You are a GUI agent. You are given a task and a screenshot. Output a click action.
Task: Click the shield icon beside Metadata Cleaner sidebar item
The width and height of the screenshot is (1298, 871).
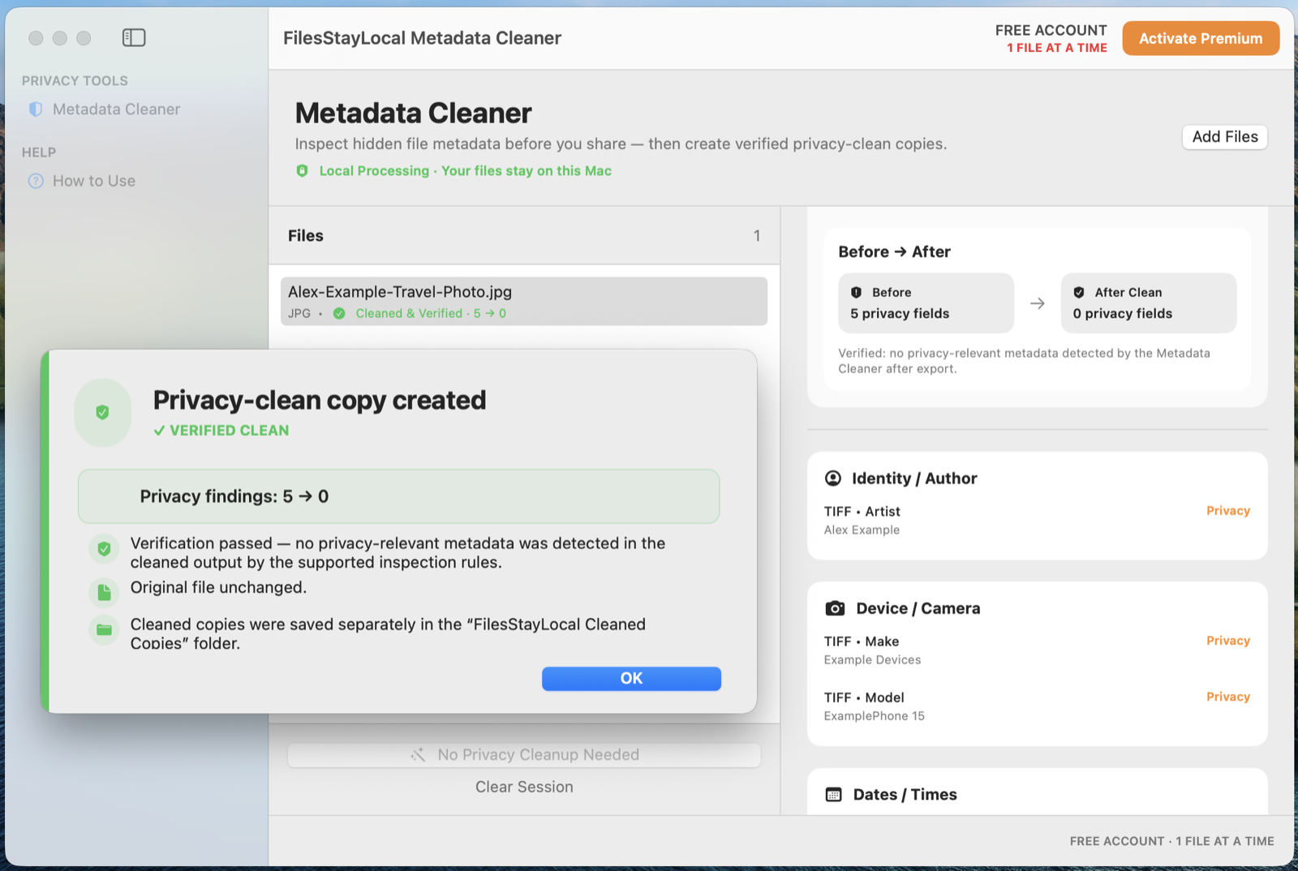[36, 109]
